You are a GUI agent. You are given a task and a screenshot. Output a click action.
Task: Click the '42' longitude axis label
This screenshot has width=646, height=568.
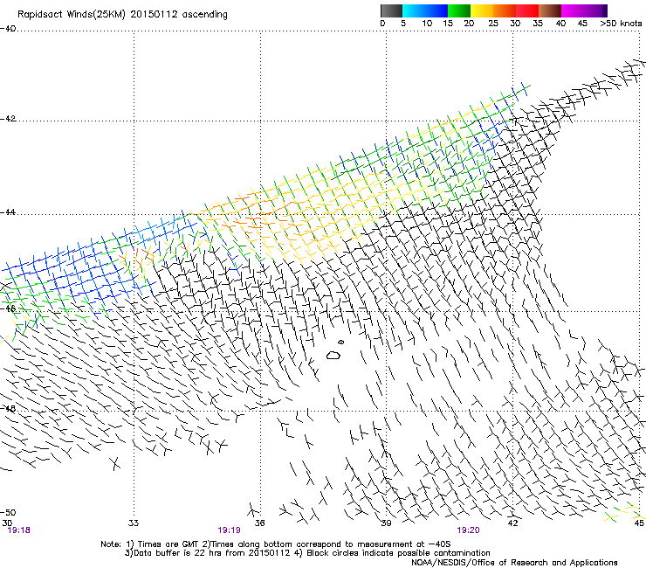tap(512, 523)
